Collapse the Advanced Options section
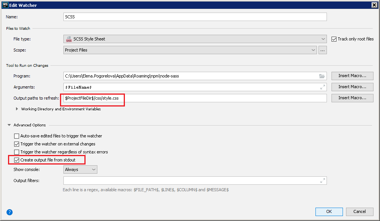 point(9,125)
